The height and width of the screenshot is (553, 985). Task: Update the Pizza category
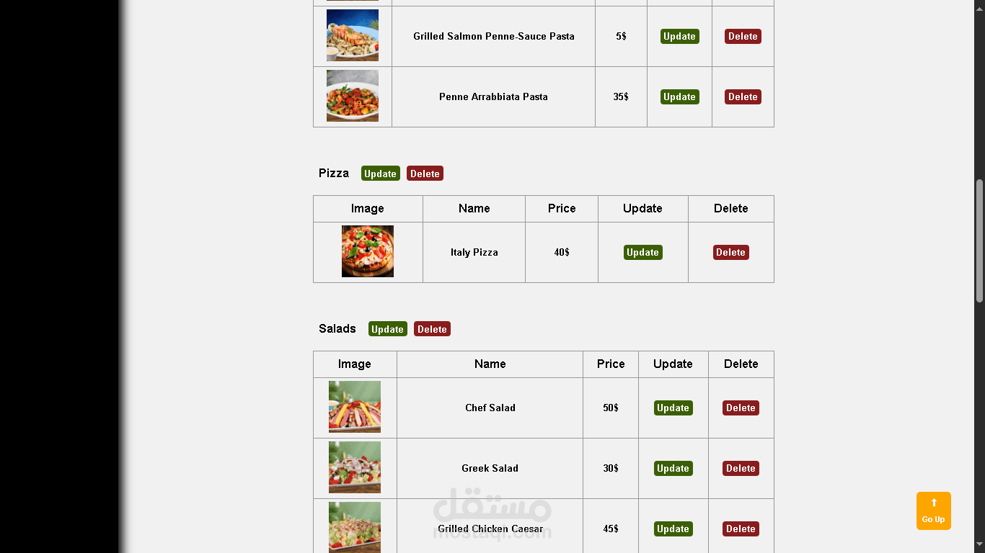(x=380, y=174)
